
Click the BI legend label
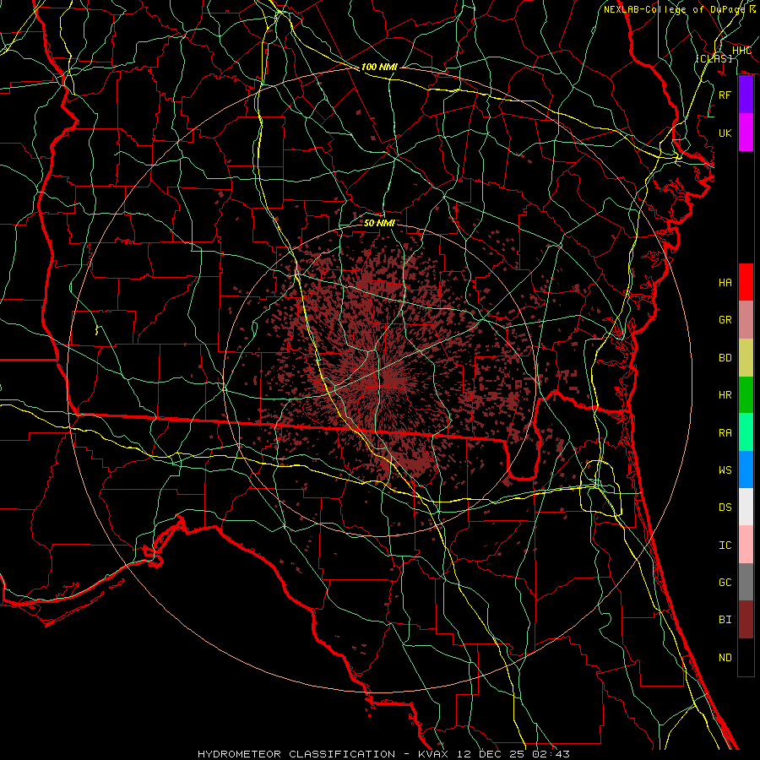[725, 620]
